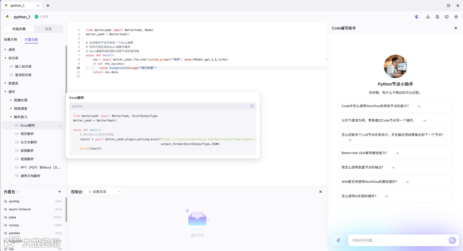Close the python_1 tab

38,6
